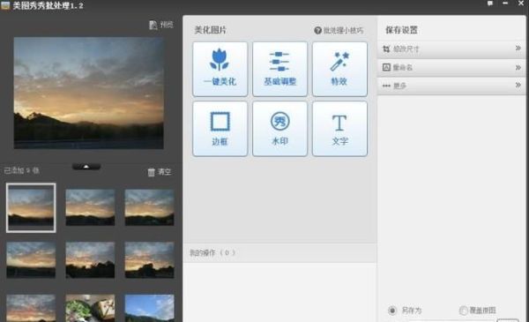Open the 文字 text tool
This screenshot has width=529, height=322.
339,129
